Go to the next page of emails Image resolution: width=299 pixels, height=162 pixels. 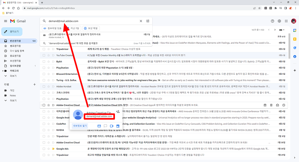point(275,30)
